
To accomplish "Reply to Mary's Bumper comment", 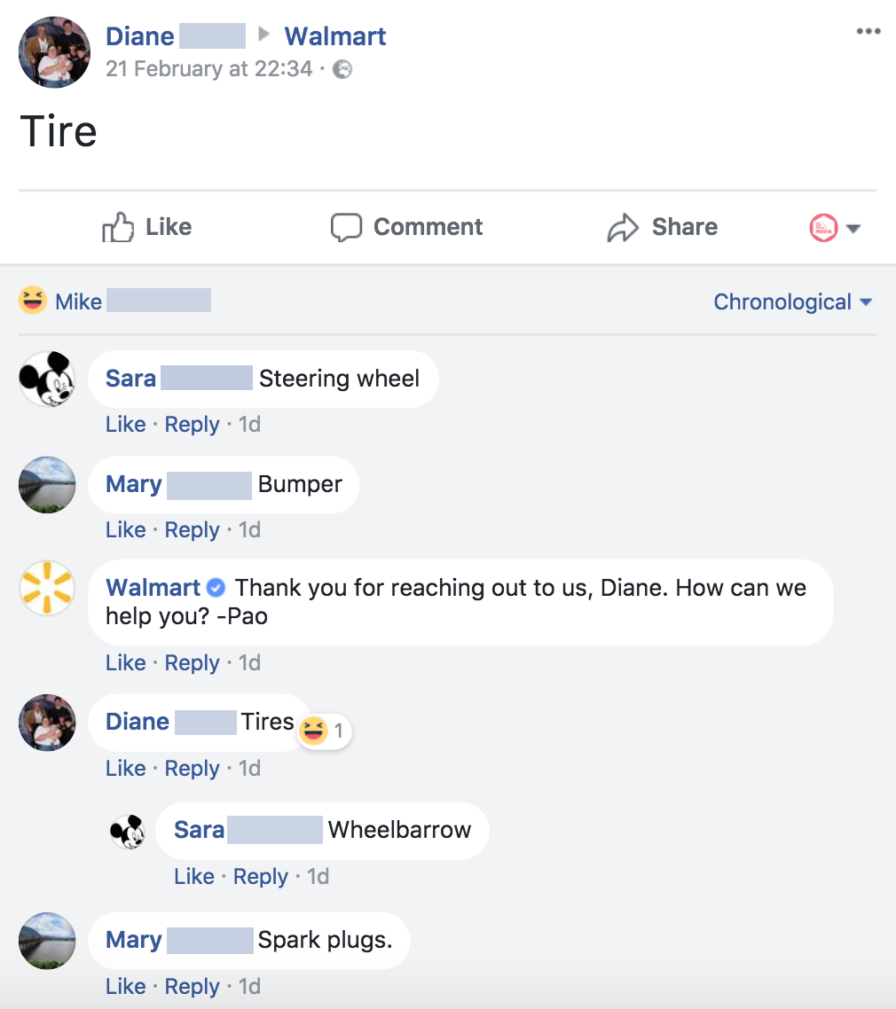I will [x=192, y=530].
